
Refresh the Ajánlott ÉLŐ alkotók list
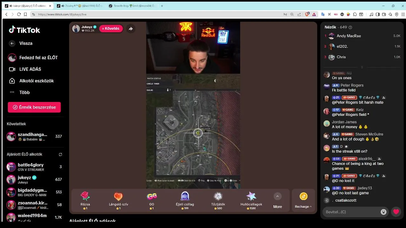tap(60, 155)
